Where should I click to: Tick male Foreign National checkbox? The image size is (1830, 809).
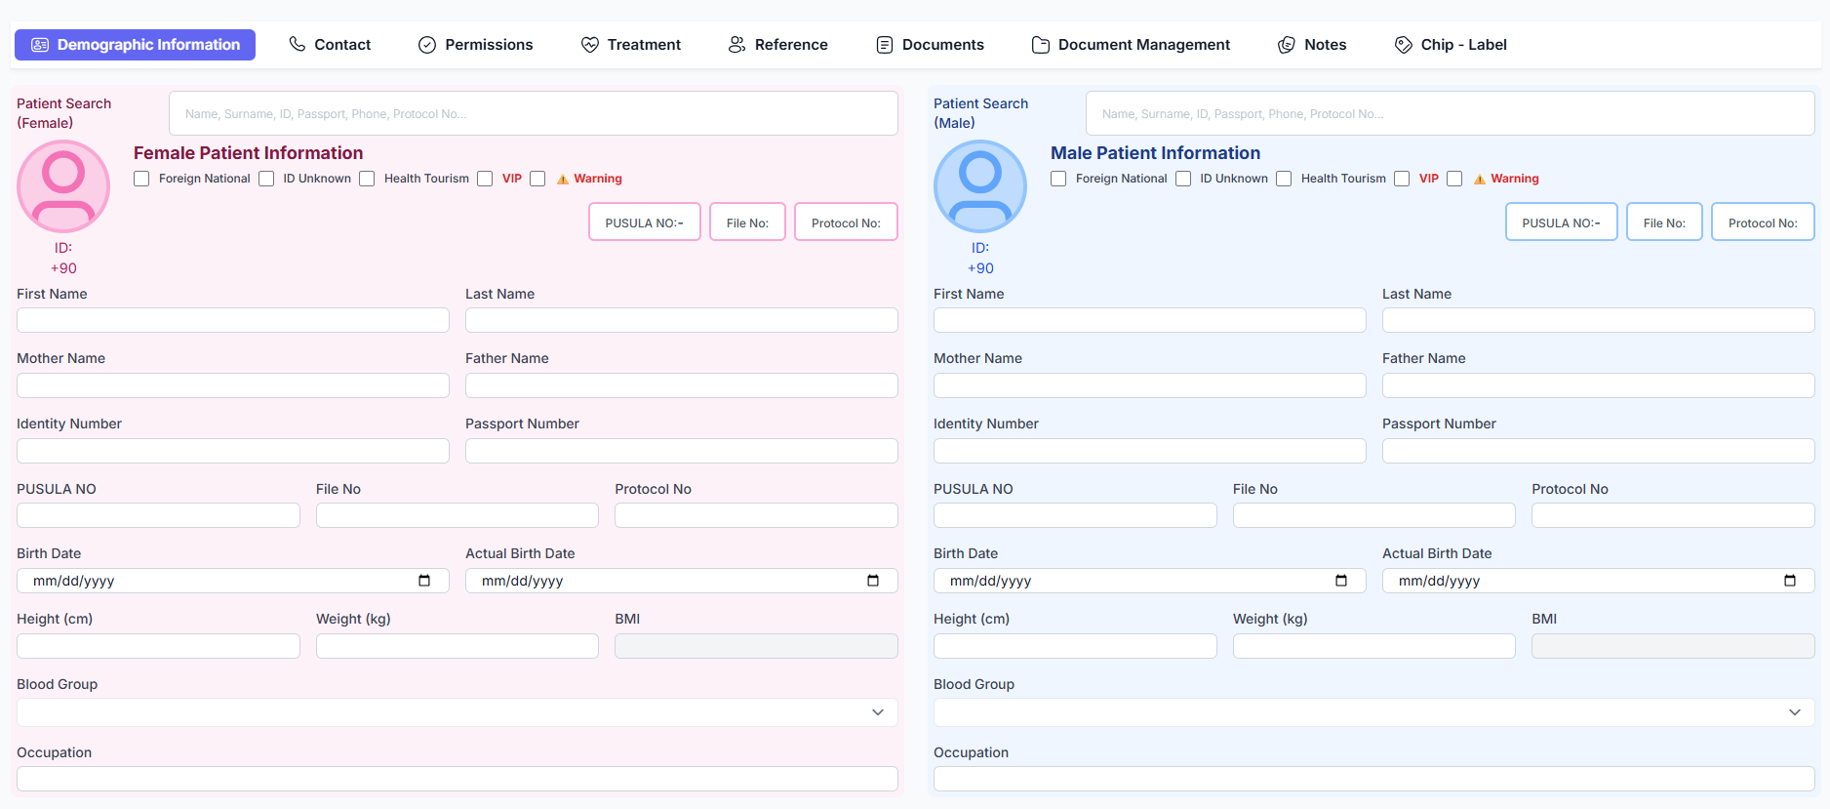1058,179
